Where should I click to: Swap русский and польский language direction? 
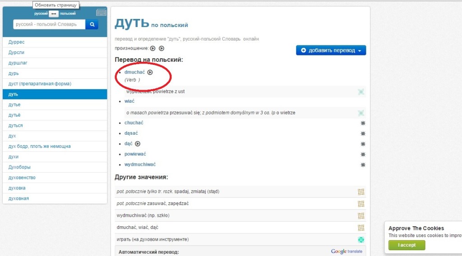coord(54,14)
